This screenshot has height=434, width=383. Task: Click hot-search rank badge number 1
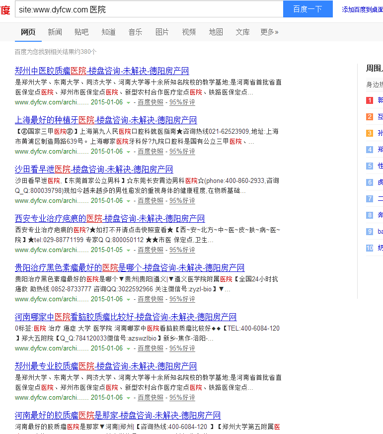370,100
